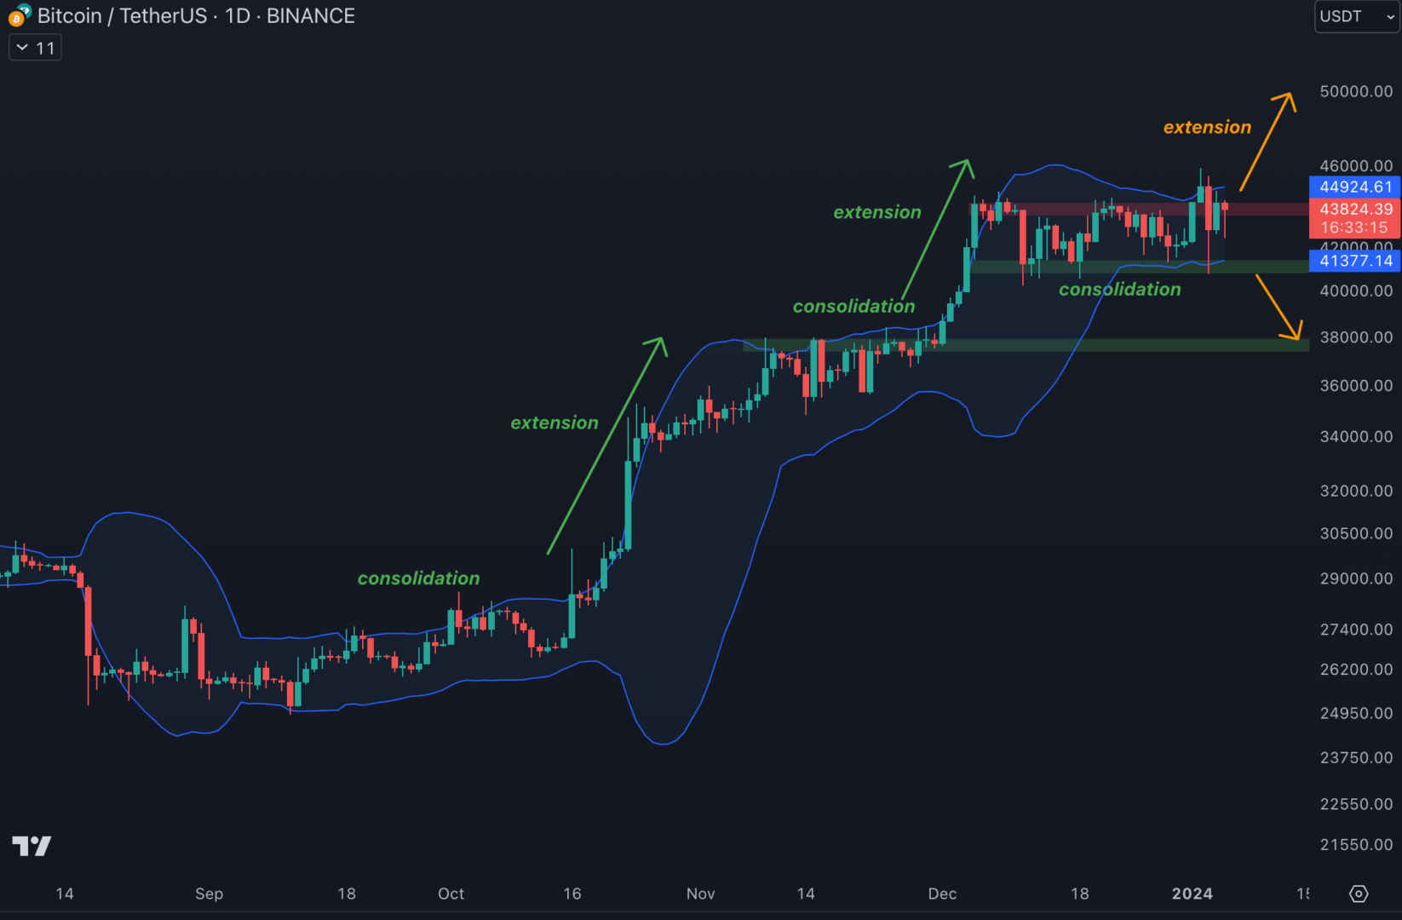Click the 16 date label on time axis
The width and height of the screenshot is (1402, 920).
click(x=572, y=894)
